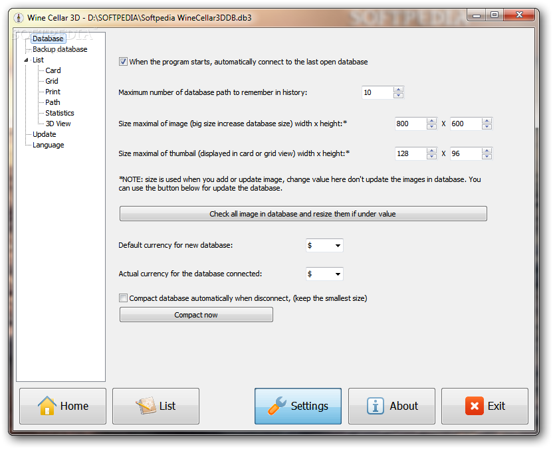The height and width of the screenshot is (449, 553).
Task: Open the Grid settings page
Action: (x=51, y=81)
